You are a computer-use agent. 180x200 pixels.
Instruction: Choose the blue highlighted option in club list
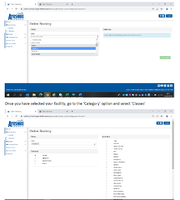[63, 48]
